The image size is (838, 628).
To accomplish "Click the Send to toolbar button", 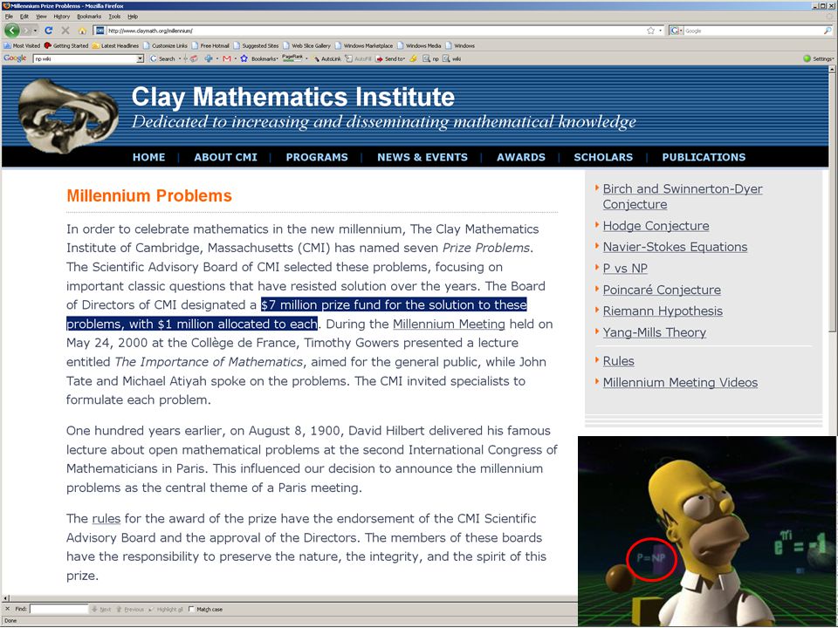I will pos(389,58).
